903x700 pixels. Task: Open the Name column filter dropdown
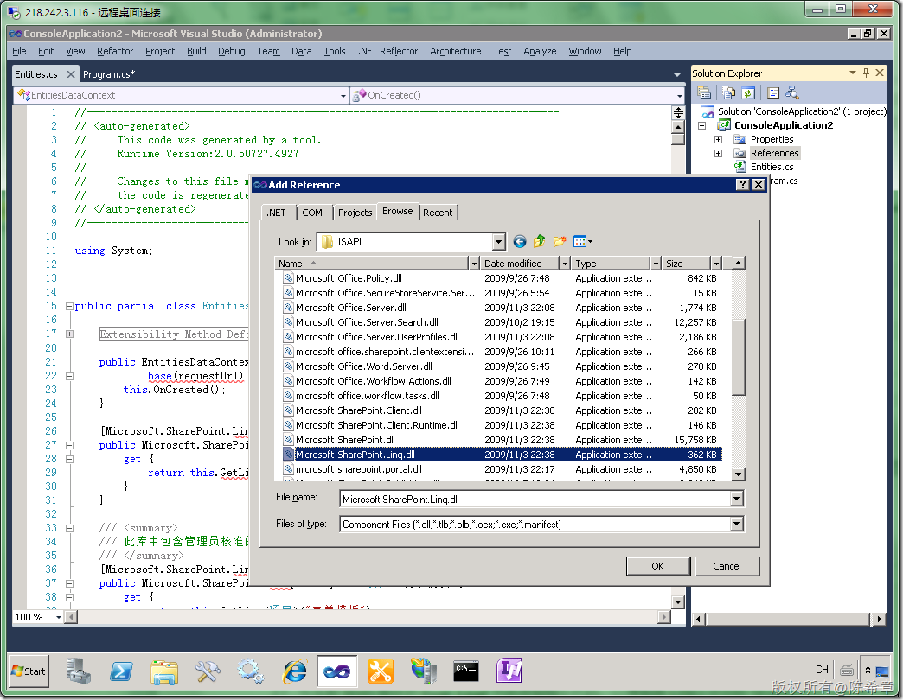(x=474, y=264)
